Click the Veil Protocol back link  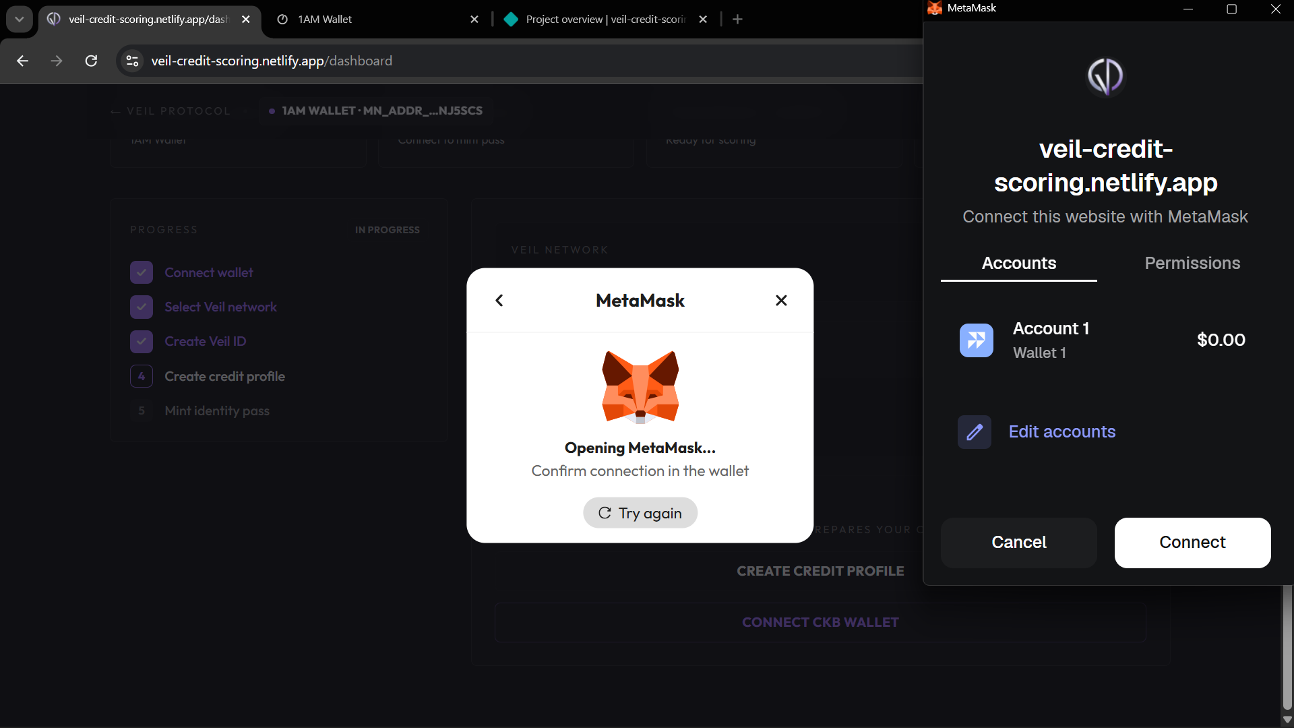tap(171, 111)
